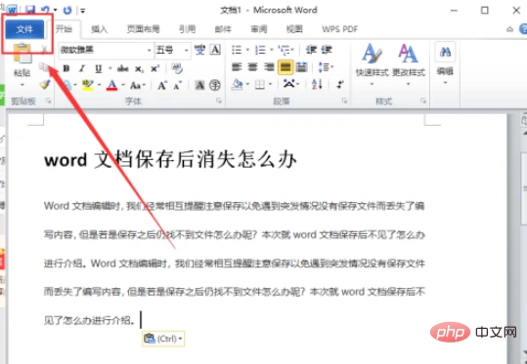The image size is (527, 364).
Task: Toggle Italic formatting
Action: 82,68
